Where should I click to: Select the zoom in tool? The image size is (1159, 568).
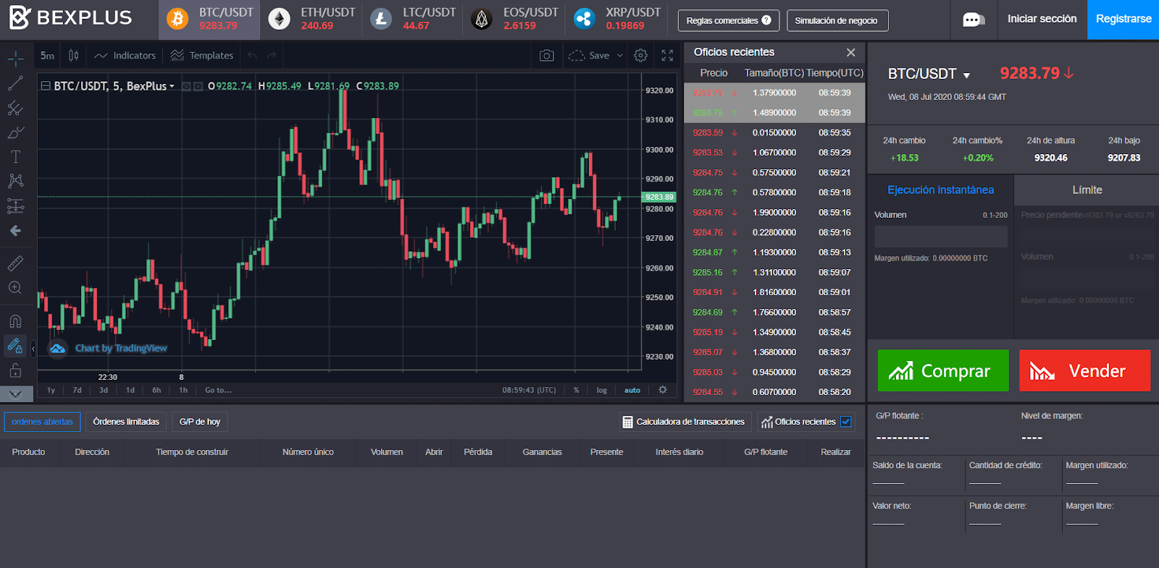(15, 288)
